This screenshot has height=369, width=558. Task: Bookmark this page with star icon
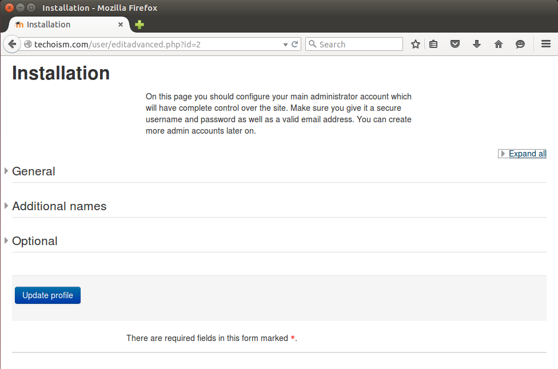415,44
